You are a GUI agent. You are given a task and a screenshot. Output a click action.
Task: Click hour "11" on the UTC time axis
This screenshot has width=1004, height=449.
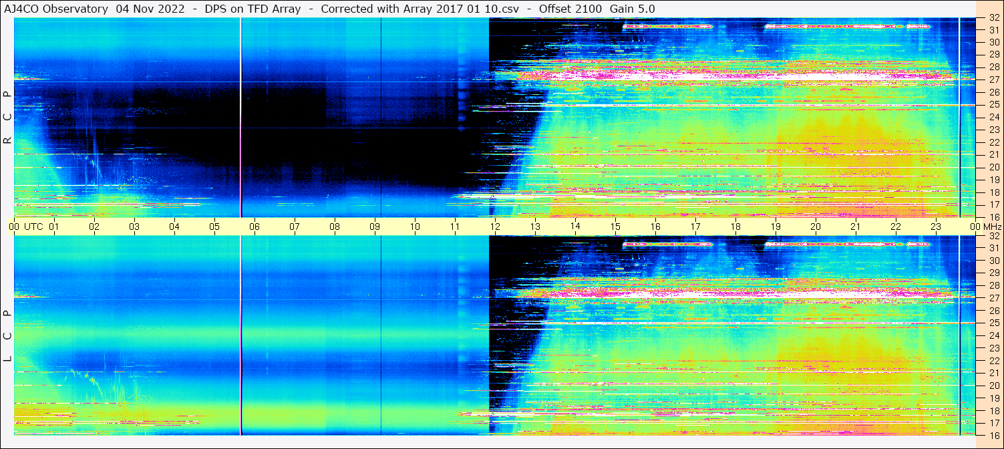[x=455, y=227]
